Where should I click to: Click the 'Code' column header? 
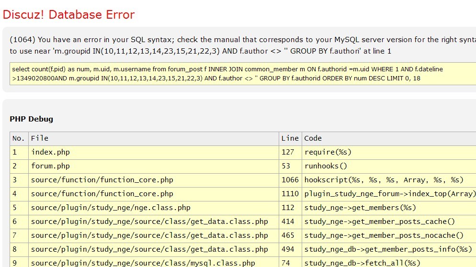coord(389,139)
